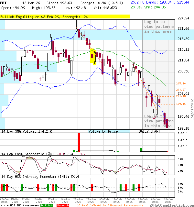The width and height of the screenshot is (194, 207).
Task: Click the first red IMI crossover bar
Action: [x=2, y=188]
